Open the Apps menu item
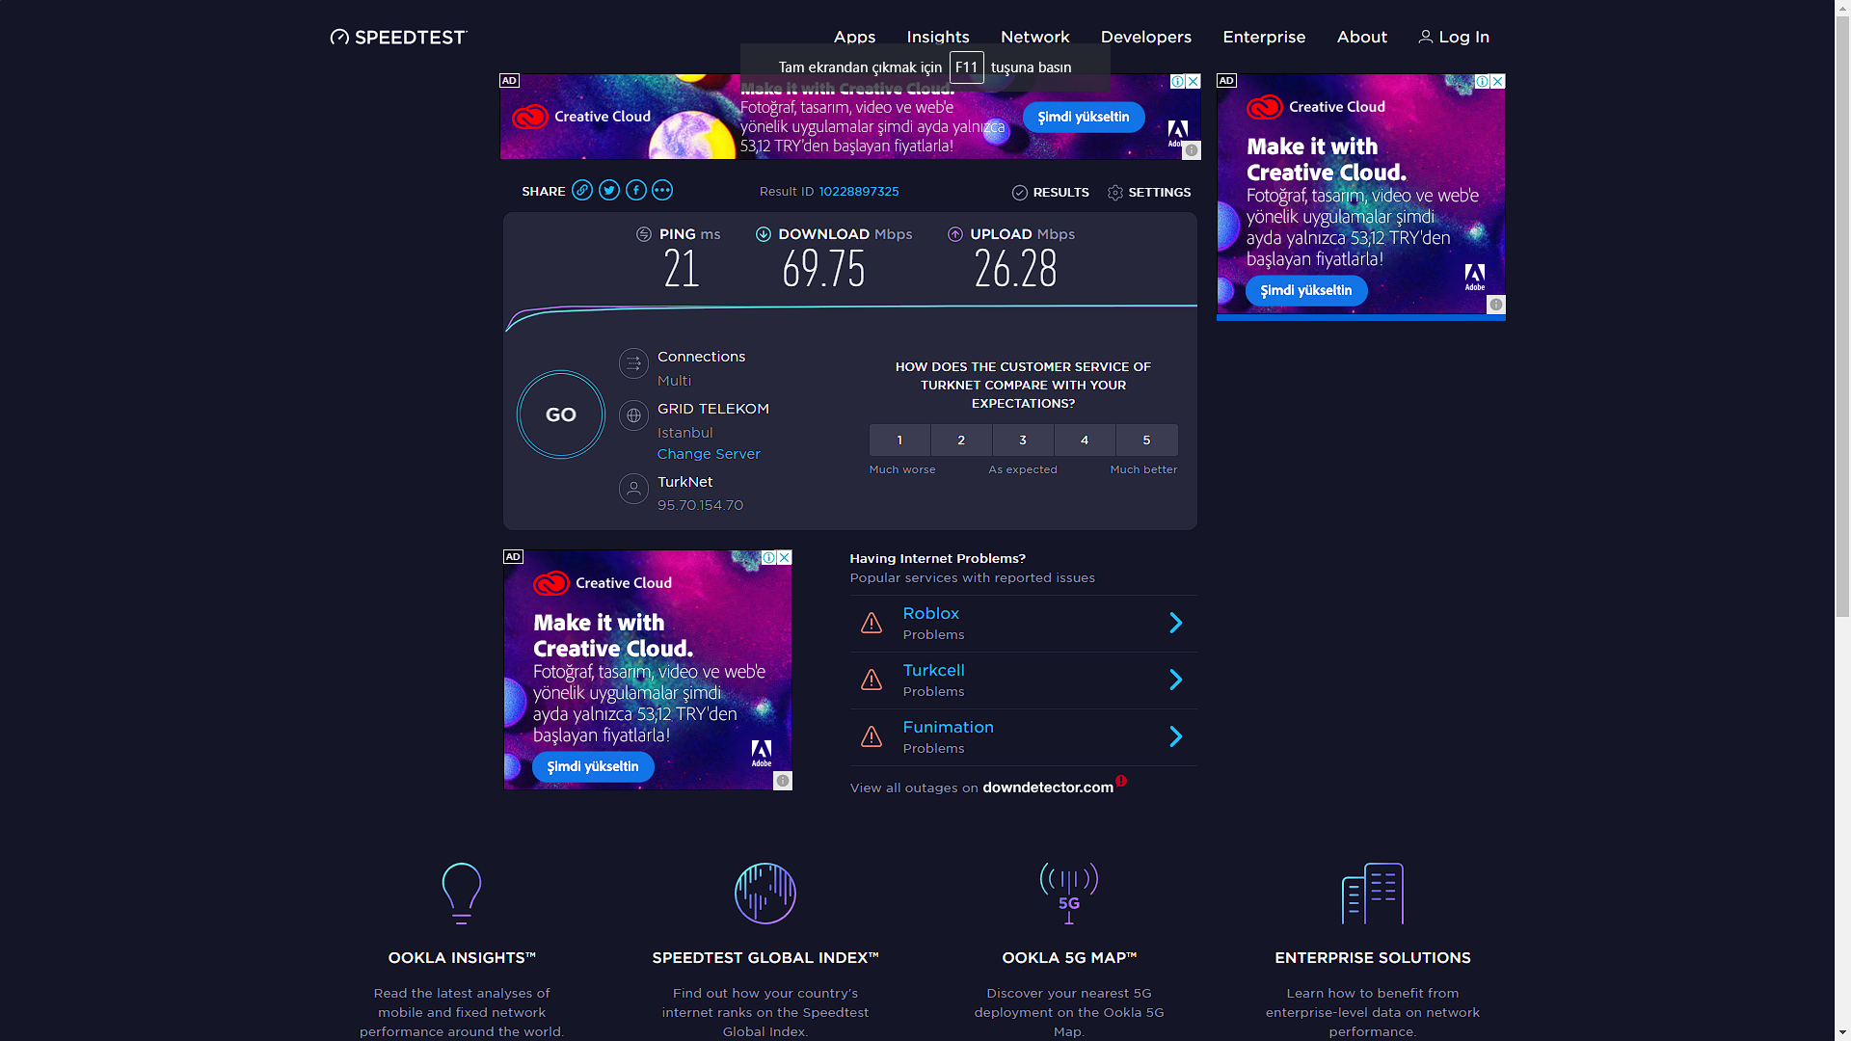Screen dimensions: 1851x1041 [854, 37]
